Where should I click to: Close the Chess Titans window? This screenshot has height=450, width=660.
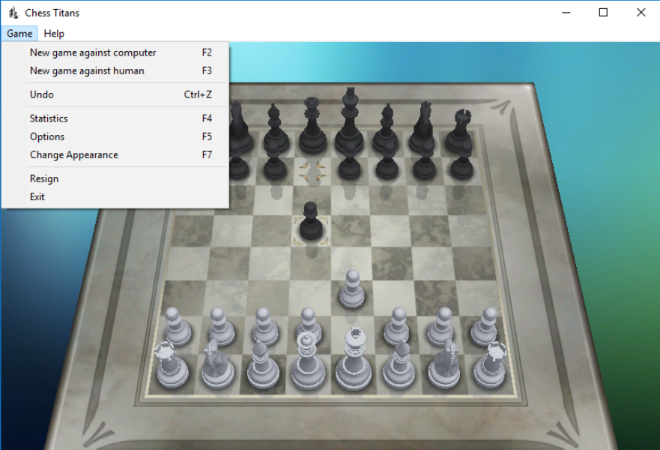pyautogui.click(x=641, y=13)
